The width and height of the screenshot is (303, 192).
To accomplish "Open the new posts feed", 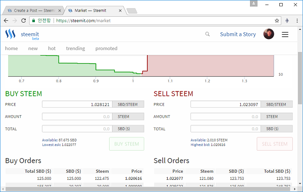I will (33, 49).
